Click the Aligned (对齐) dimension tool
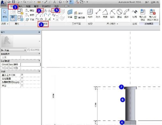Viewport: 162px width, 125px height. 98,13
